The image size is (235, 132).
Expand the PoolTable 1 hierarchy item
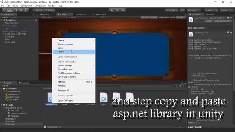click(x=4, y=26)
